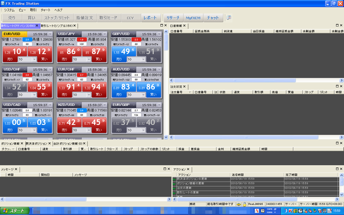Click the Adobe icon in system tray
344x215 pixels.
[257, 210]
